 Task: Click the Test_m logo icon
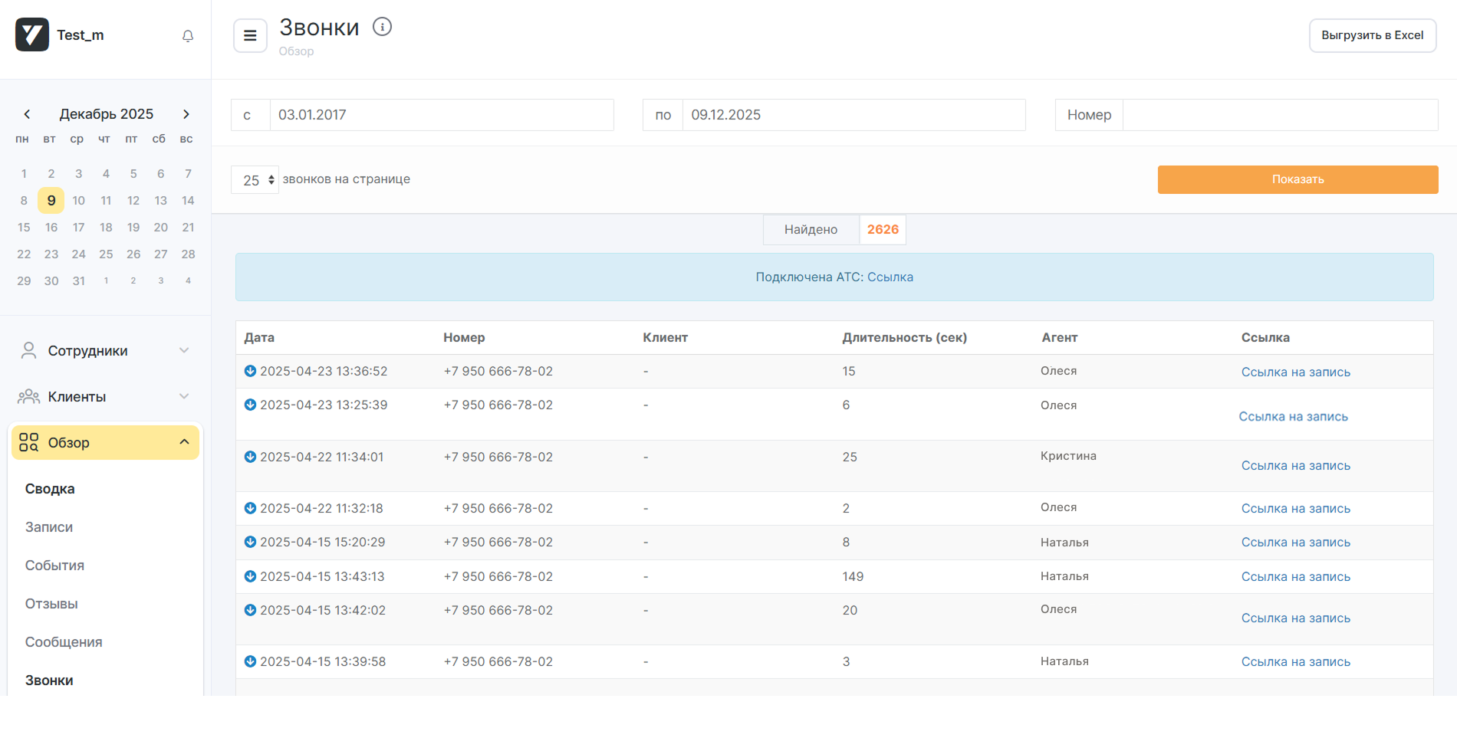(32, 35)
